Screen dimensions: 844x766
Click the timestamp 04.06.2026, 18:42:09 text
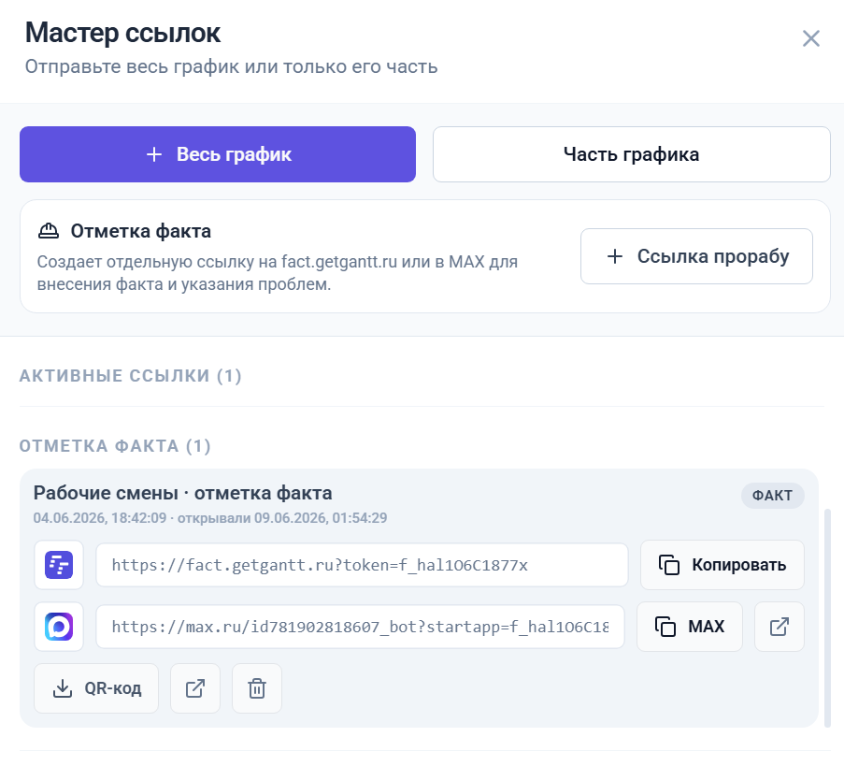(x=100, y=518)
